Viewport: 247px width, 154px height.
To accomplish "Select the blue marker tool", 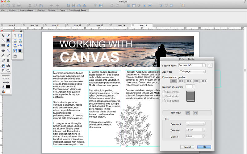I will (3, 56).
